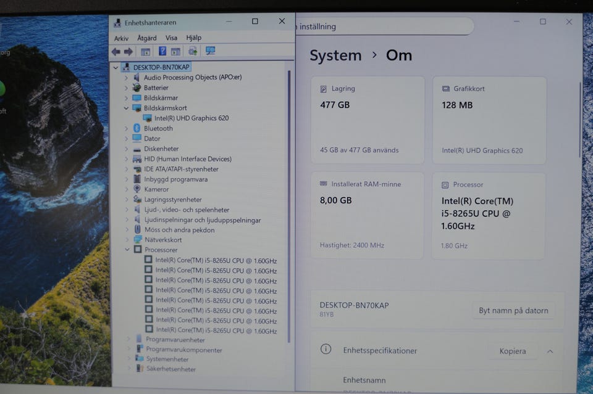Select Intel(R) UHD Graphics 620 device

pos(191,118)
